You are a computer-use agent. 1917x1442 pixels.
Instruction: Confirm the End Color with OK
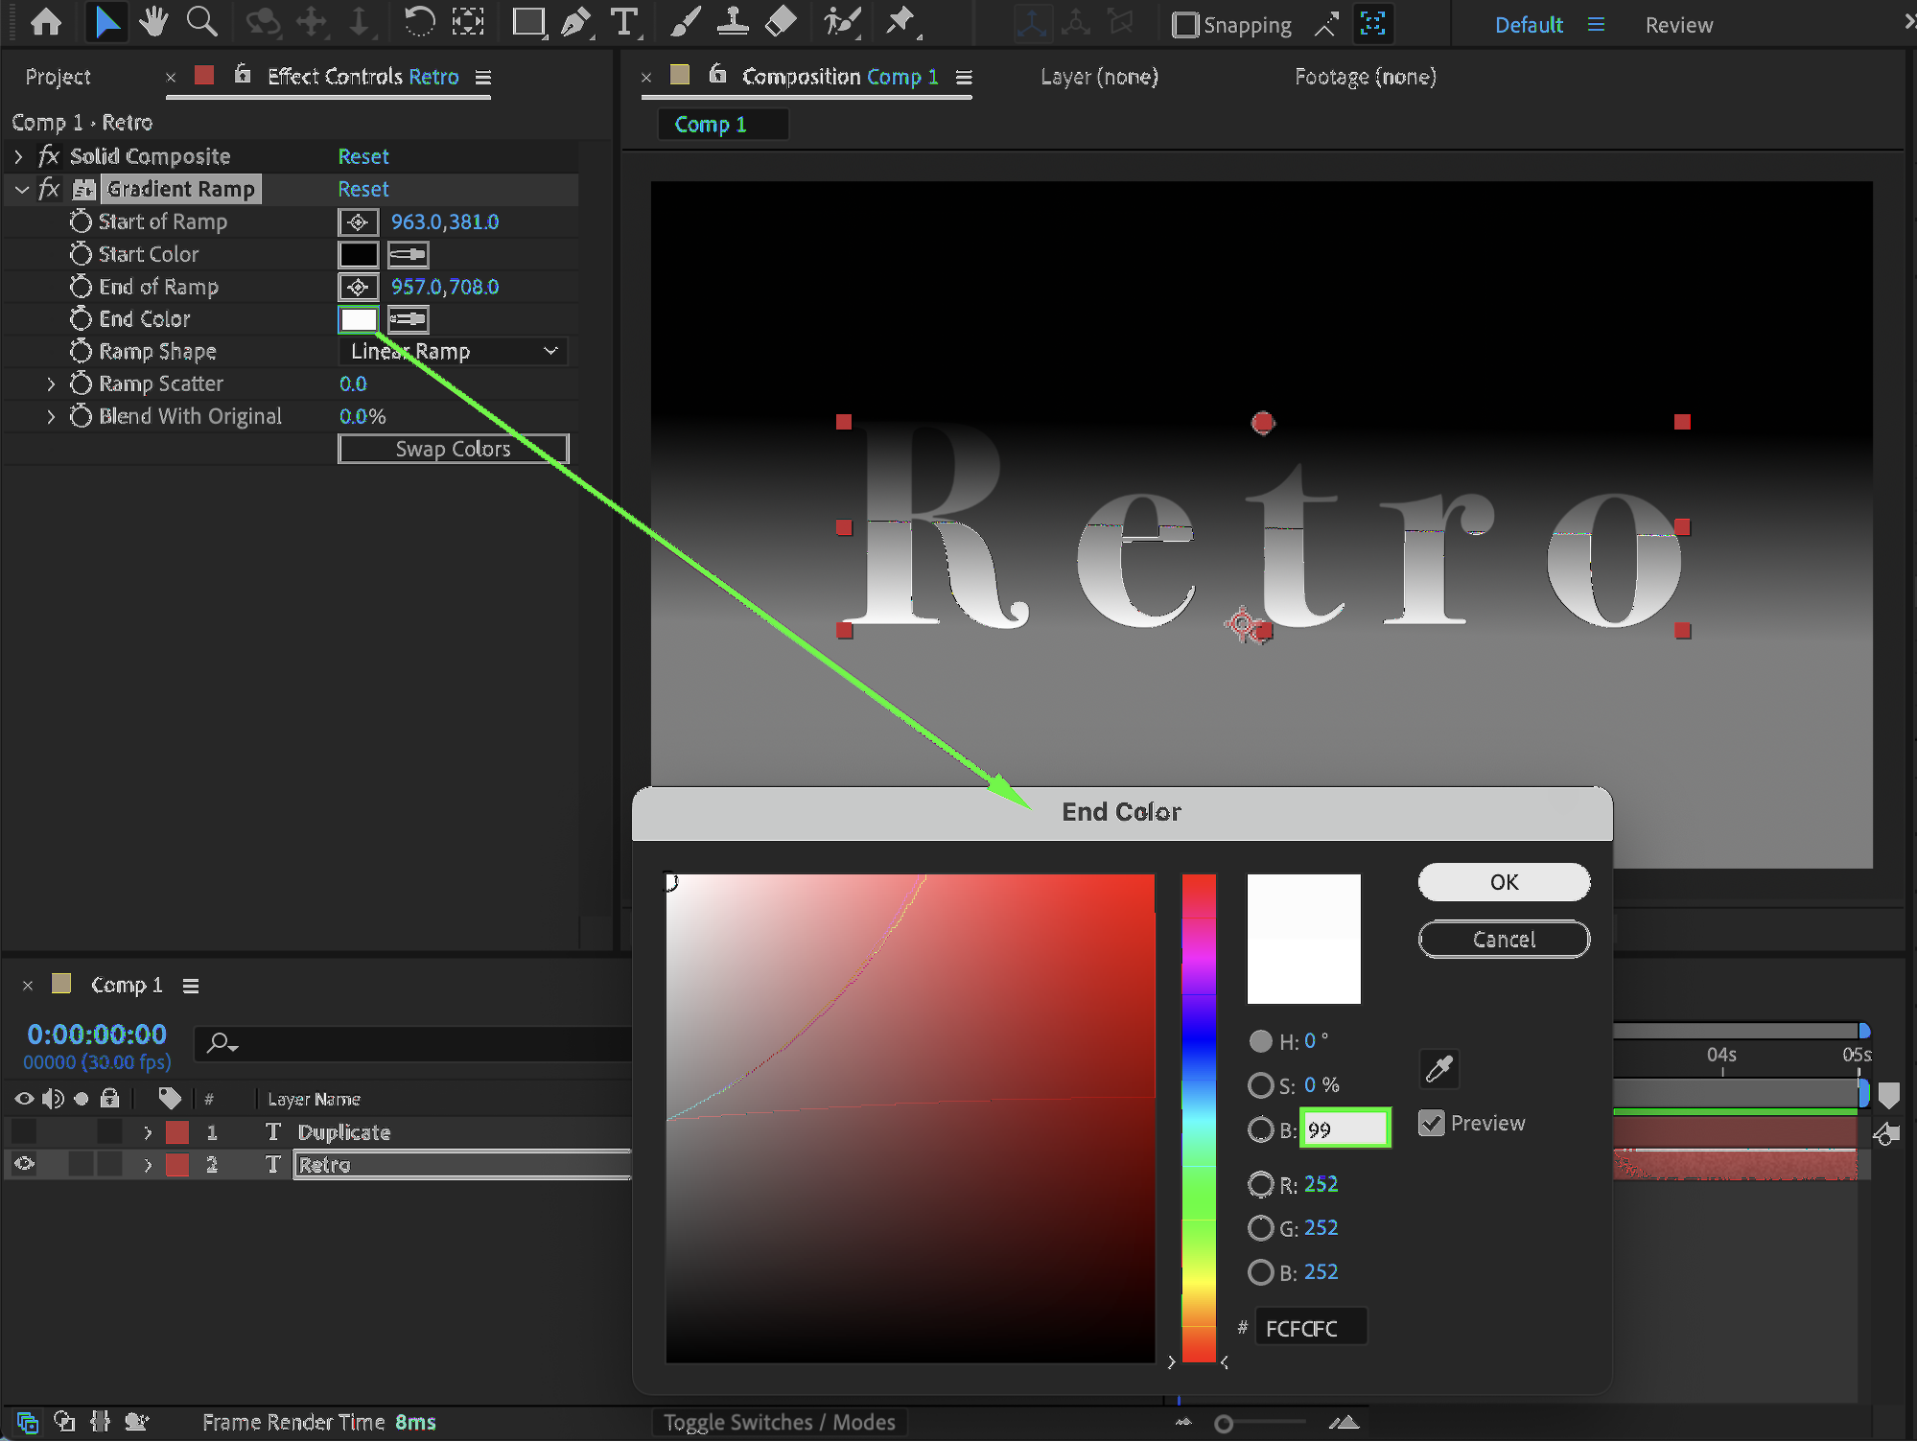[1504, 882]
